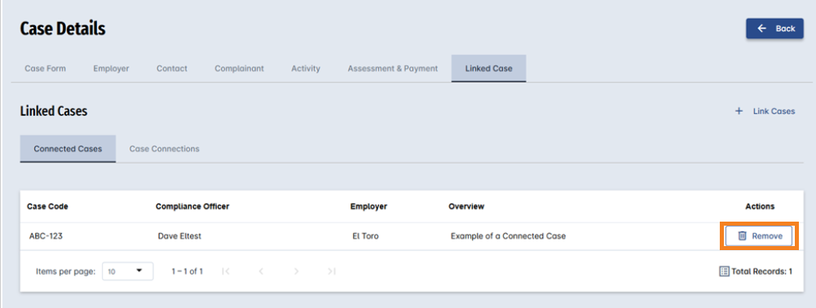The width and height of the screenshot is (816, 308).
Task: Select the Complainant tab
Action: 240,68
